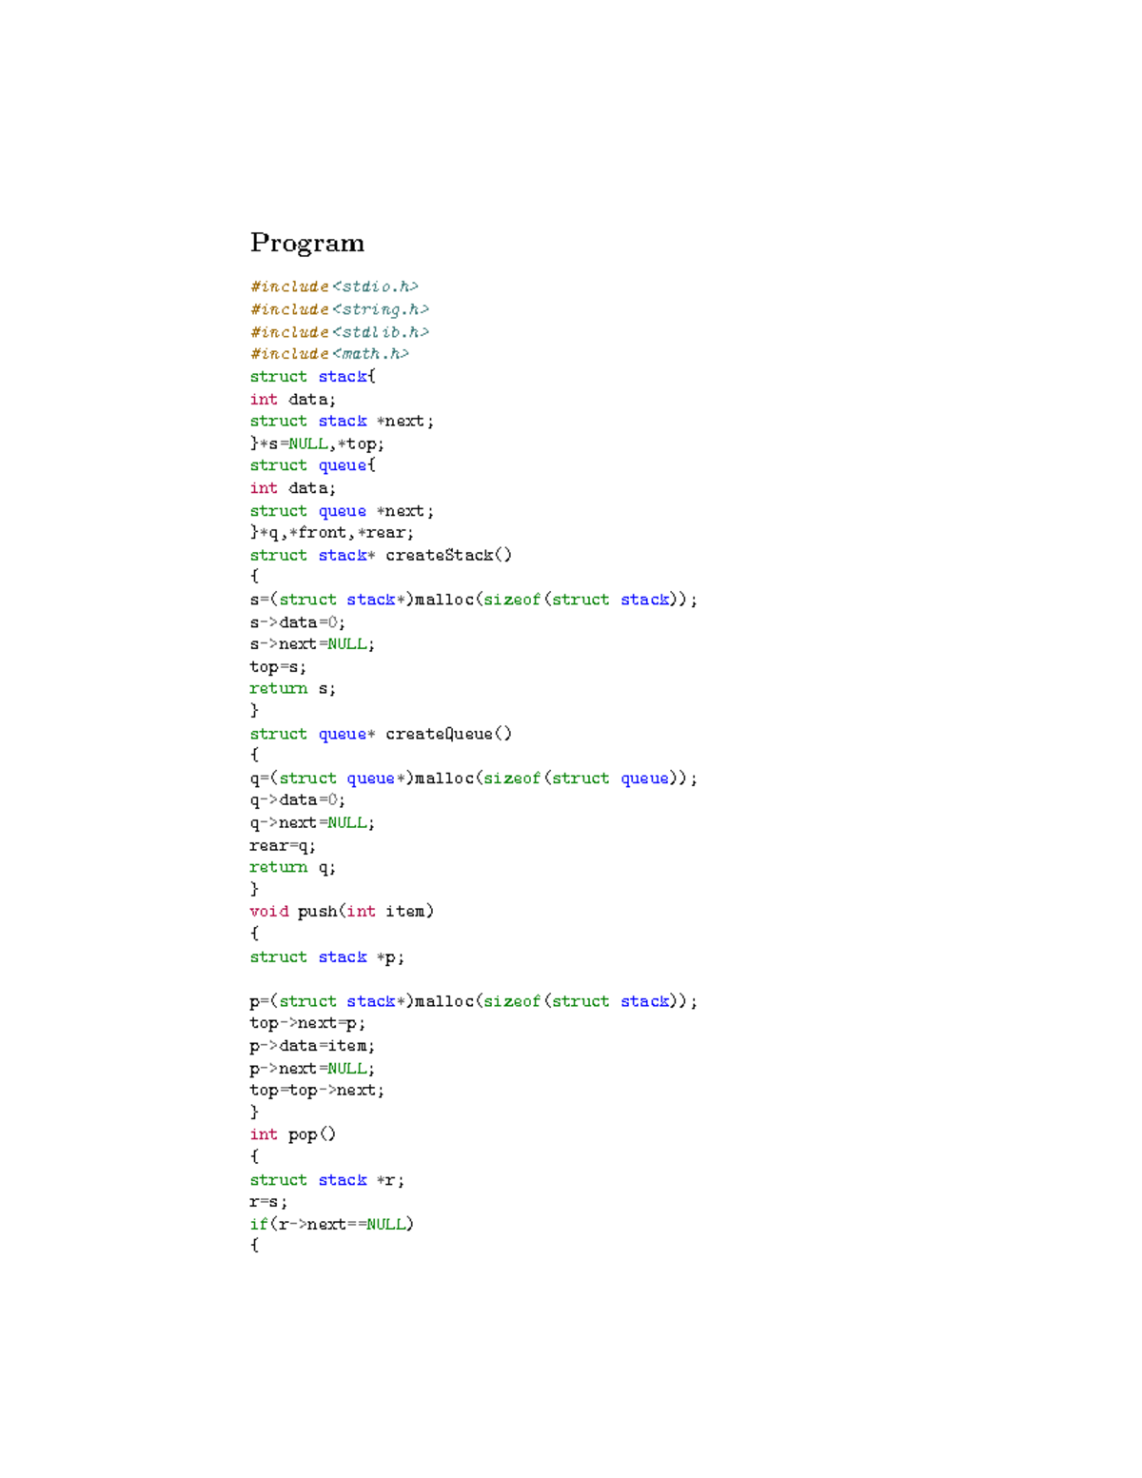Click the include math.h line
Screen dimensions: 1142x1478
(329, 353)
